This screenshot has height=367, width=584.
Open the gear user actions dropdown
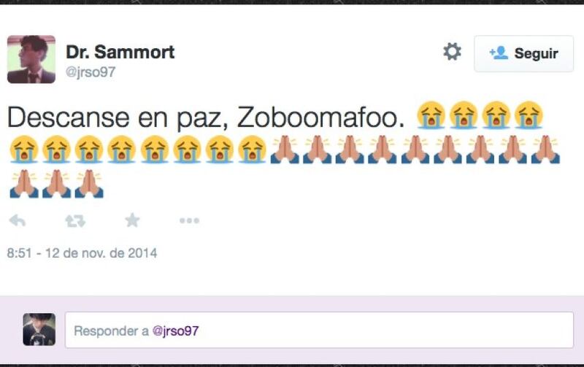(452, 52)
